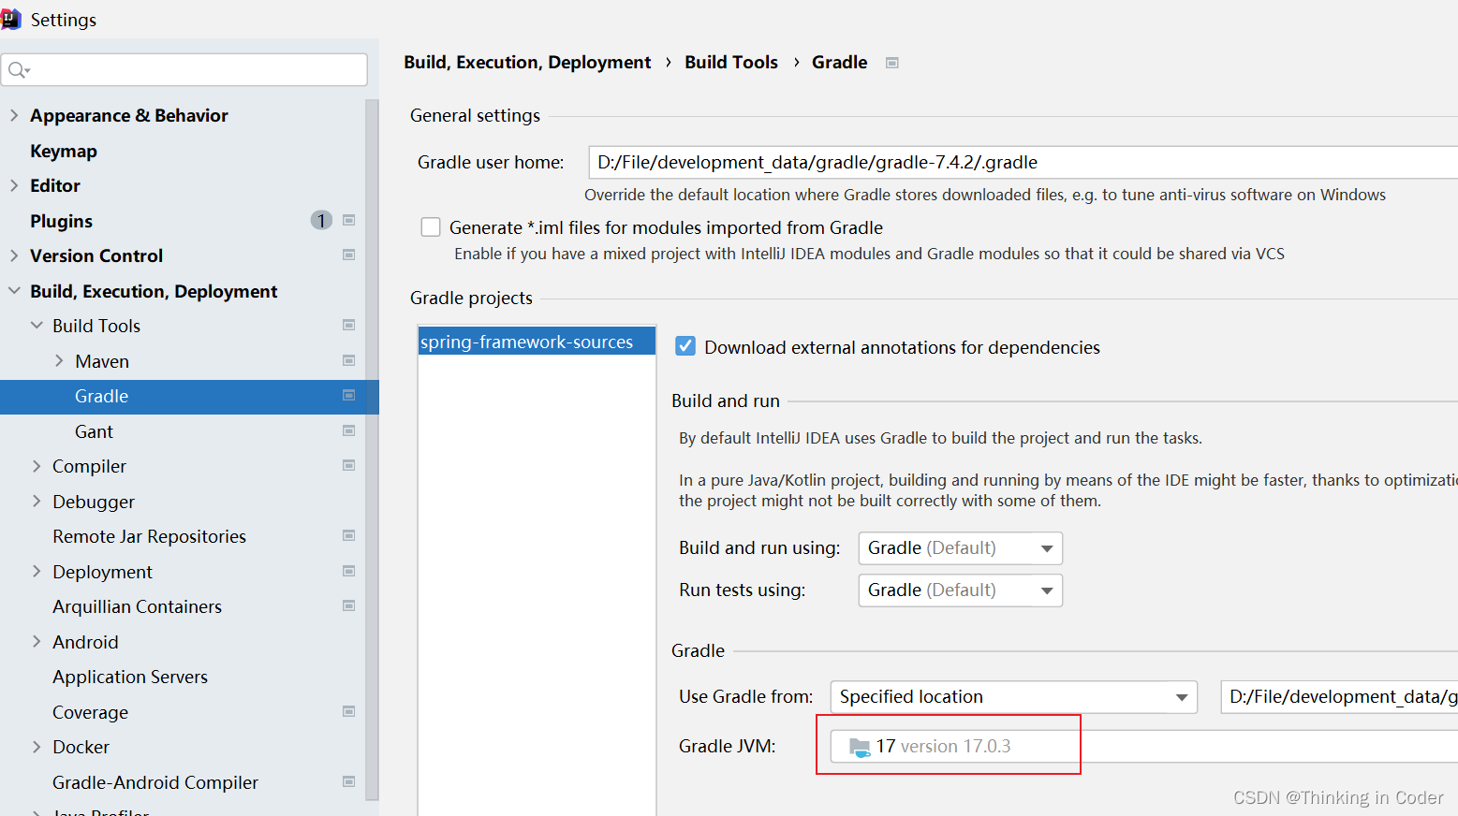
Task: Click the settings tree vertical scrollbar
Action: [372, 449]
